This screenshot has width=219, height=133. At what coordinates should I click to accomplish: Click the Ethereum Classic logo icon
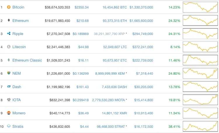(9, 60)
